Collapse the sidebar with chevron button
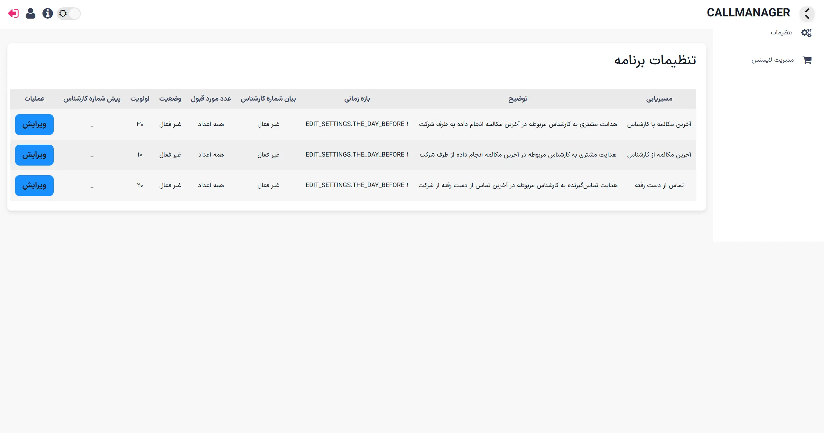 point(807,14)
